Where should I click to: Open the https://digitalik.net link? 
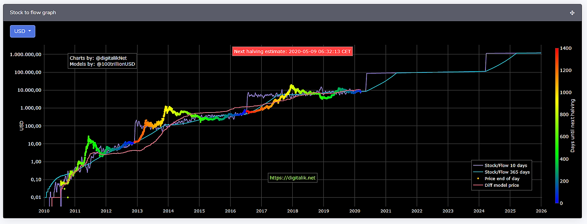click(x=293, y=178)
